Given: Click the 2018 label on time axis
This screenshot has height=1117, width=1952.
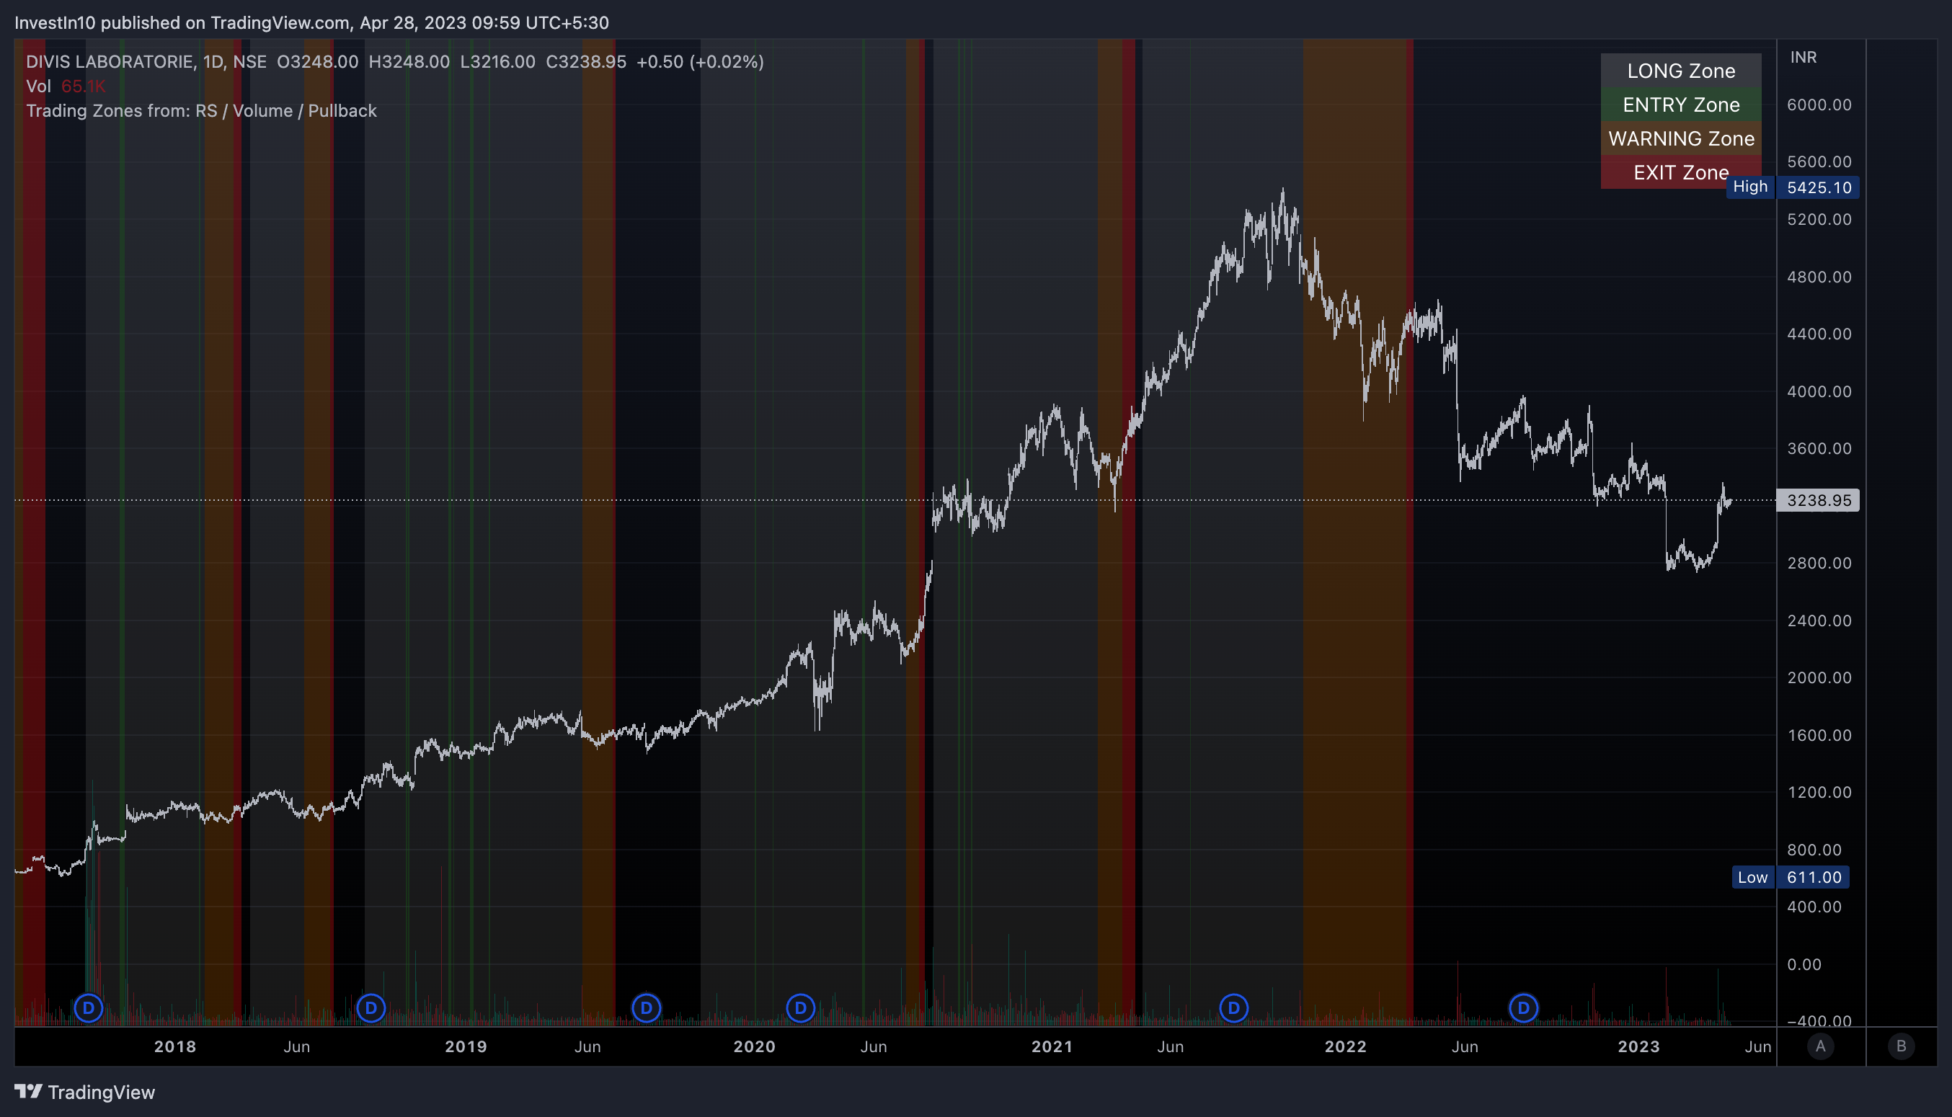Looking at the screenshot, I should [x=175, y=1046].
